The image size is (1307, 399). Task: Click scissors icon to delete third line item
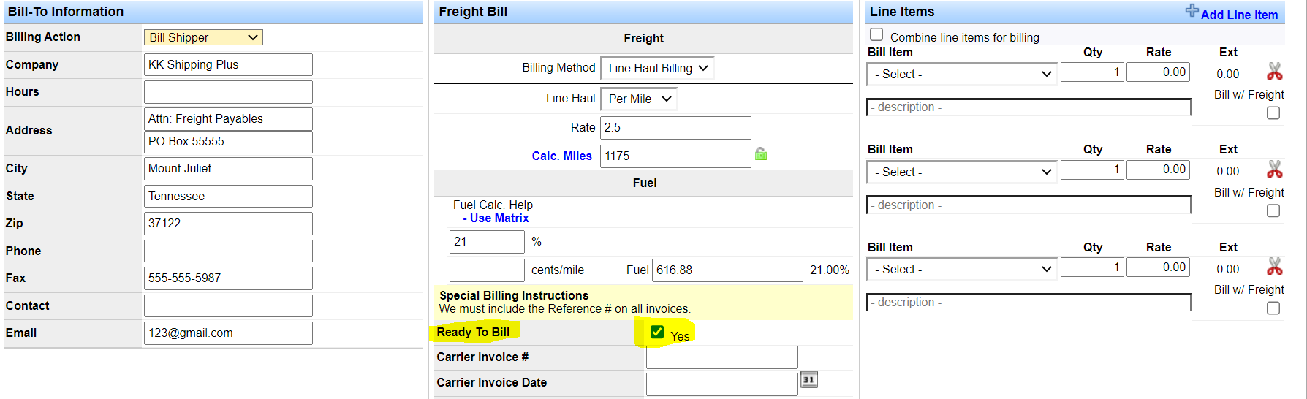(1275, 267)
